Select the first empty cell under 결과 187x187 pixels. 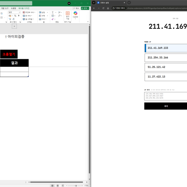pos(14,69)
